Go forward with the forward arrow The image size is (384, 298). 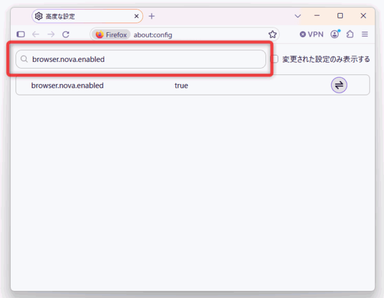point(51,35)
